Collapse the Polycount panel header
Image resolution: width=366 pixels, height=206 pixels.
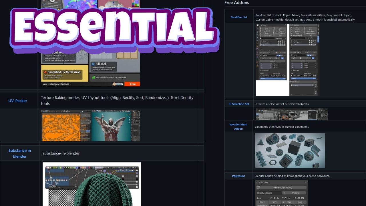click(257, 183)
